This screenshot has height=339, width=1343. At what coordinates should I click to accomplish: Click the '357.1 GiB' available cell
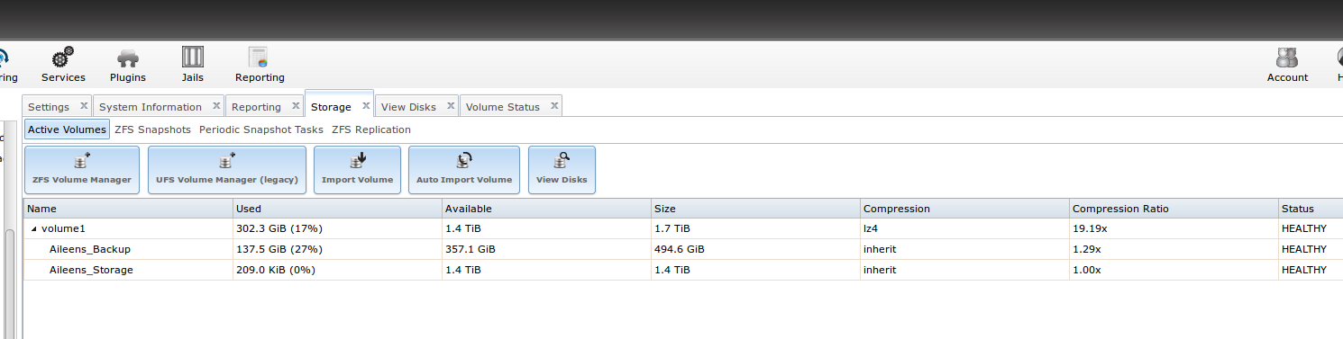pyautogui.click(x=546, y=249)
